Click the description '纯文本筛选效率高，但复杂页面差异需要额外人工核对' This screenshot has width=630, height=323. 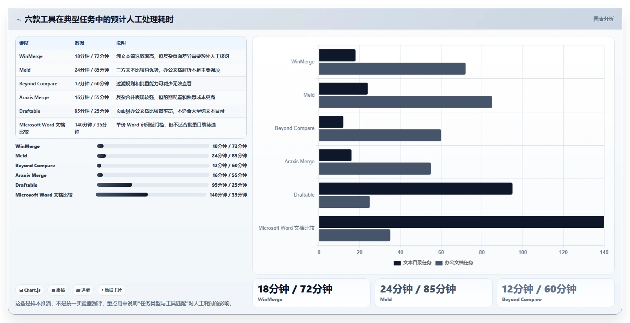click(173, 56)
